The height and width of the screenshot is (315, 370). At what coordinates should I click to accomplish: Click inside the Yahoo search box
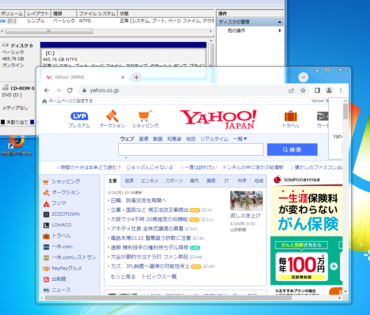pyautogui.click(x=191, y=149)
